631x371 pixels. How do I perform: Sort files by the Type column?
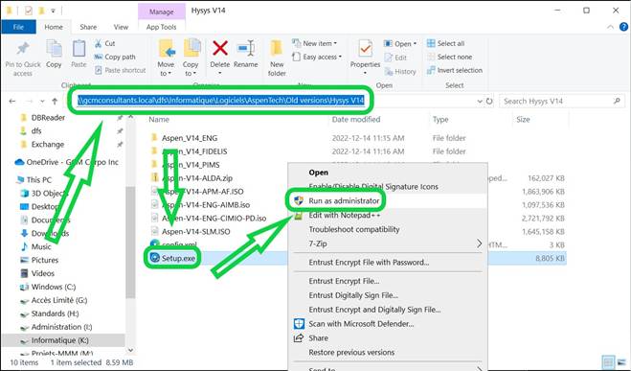point(440,119)
